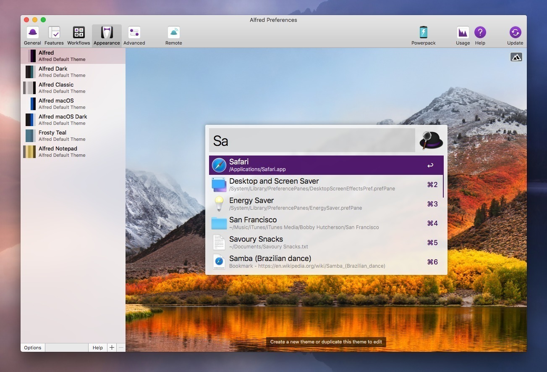Open the Options menu below theme list
Screen dimensions: 547x372
click(x=33, y=348)
